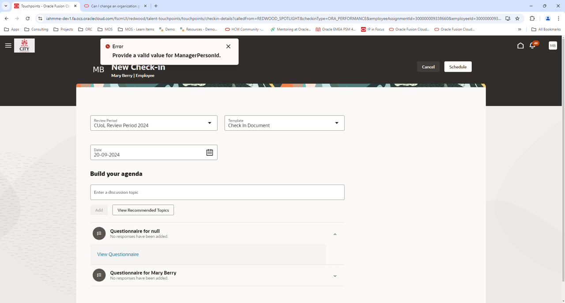The width and height of the screenshot is (565, 303).
Task: Open the Projects bookmarks folder
Action: pos(63,30)
